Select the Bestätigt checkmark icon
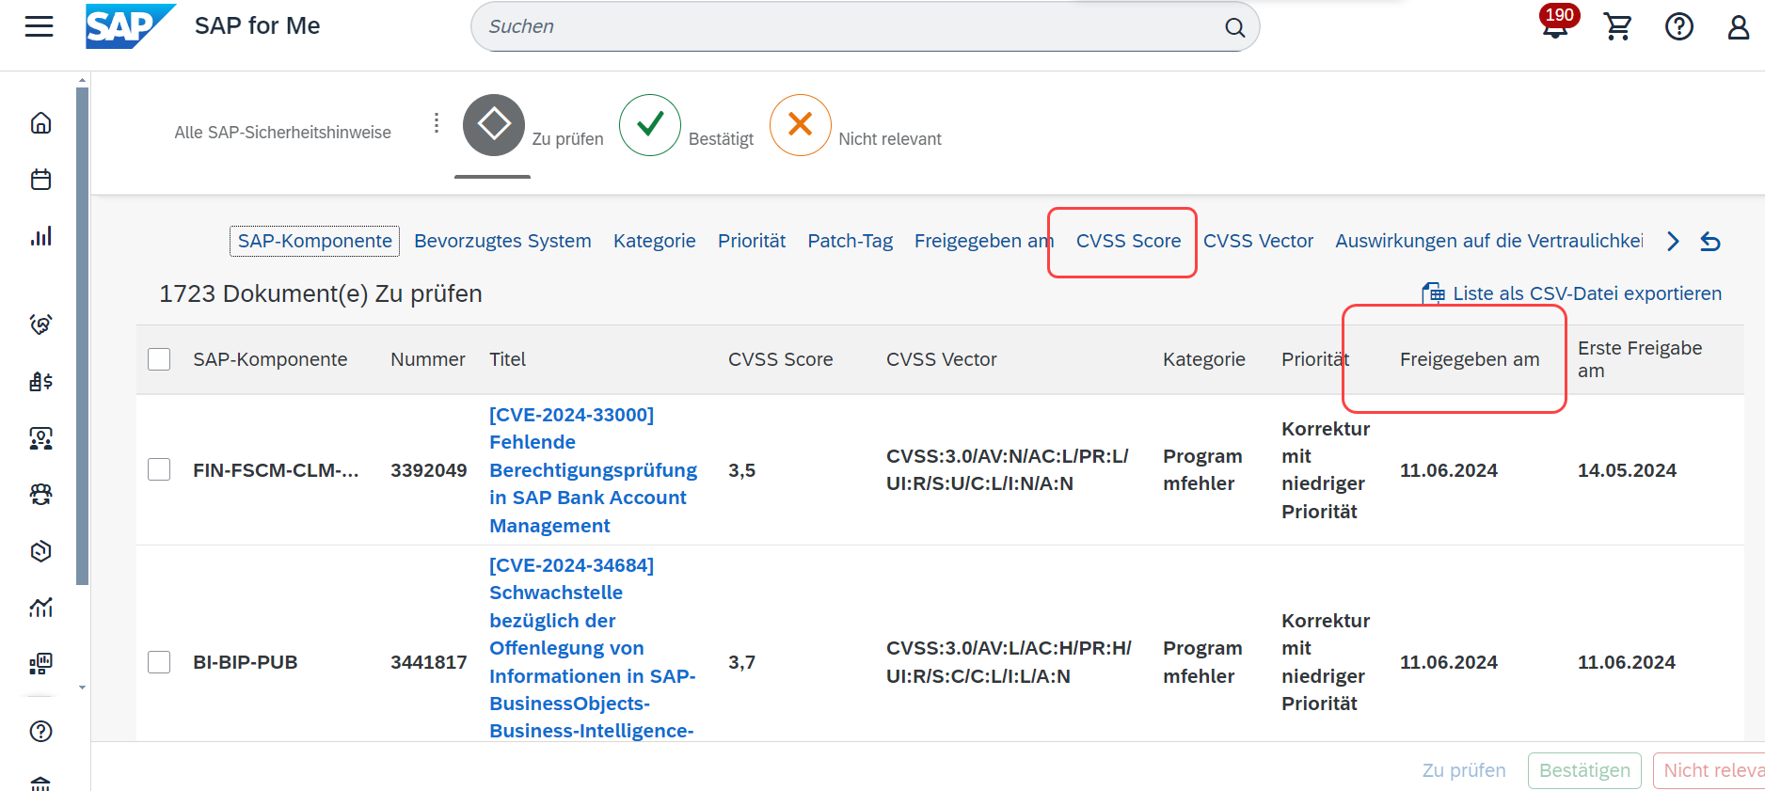 [x=650, y=125]
